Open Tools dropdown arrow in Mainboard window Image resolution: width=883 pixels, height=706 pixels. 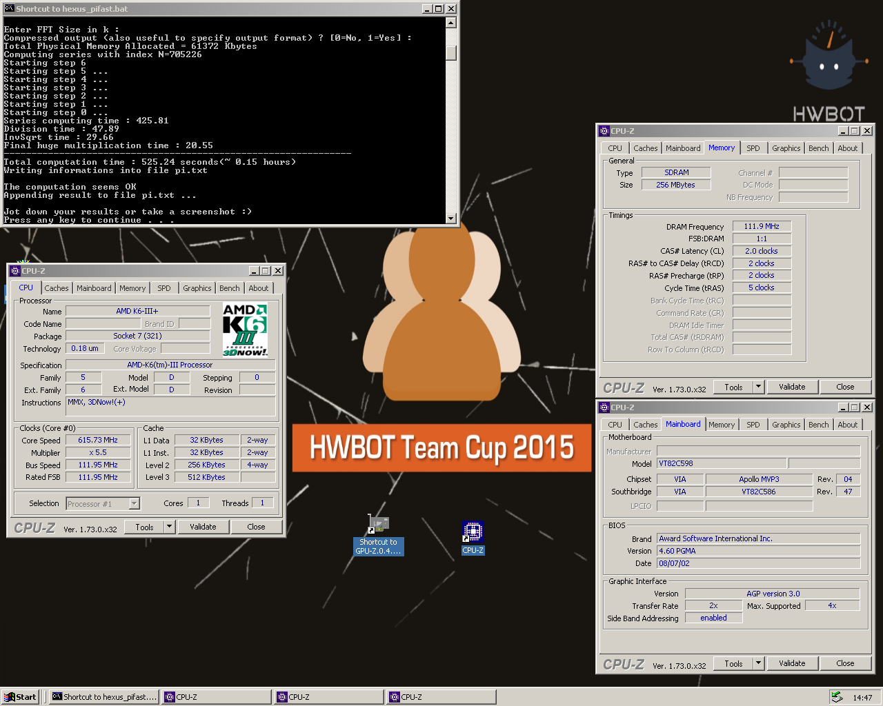pos(759,663)
